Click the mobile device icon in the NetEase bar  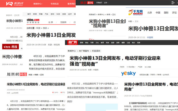point(173,3)
